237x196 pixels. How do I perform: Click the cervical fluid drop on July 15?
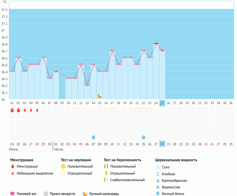point(144,137)
